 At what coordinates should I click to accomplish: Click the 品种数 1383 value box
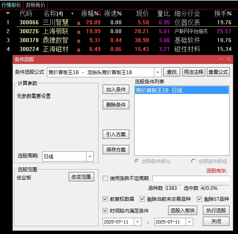pos(173,188)
